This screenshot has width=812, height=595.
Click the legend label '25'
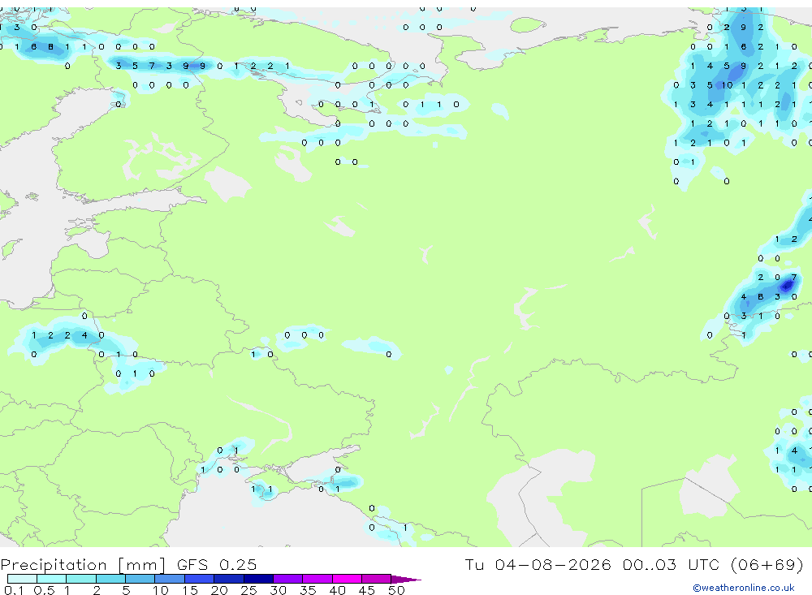(x=248, y=590)
